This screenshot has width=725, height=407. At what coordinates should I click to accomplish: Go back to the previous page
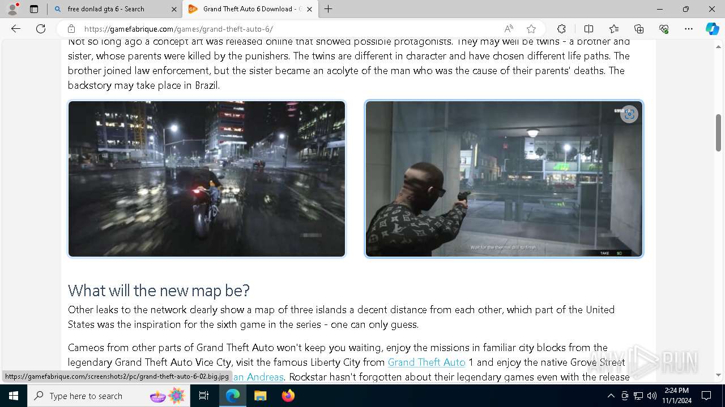point(16,29)
